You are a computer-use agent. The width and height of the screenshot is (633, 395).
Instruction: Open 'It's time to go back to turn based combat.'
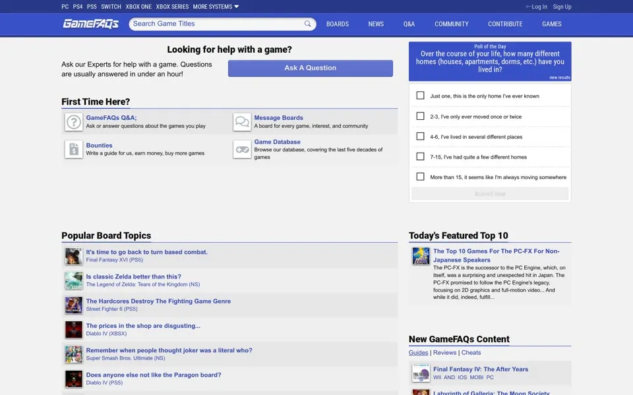(146, 252)
